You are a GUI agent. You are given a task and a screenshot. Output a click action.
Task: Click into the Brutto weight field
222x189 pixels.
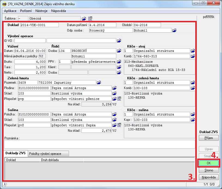[30, 62]
